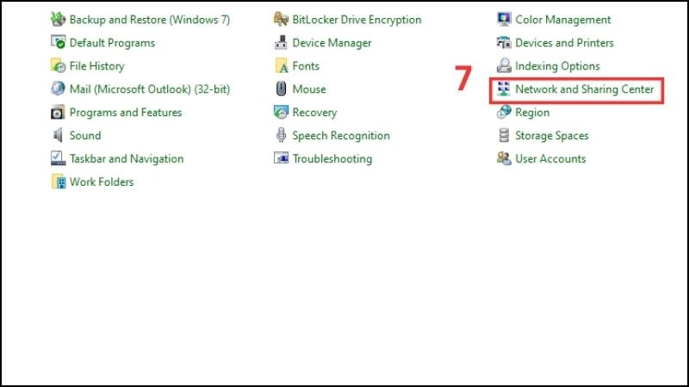Open Mouse settings link
The height and width of the screenshot is (387, 689).
(309, 89)
